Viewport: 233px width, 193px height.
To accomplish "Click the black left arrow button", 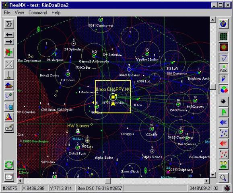I will (9, 35).
